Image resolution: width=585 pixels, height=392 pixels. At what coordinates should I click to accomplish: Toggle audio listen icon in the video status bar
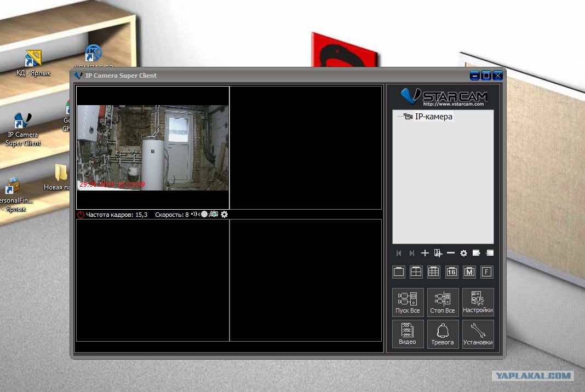point(194,214)
